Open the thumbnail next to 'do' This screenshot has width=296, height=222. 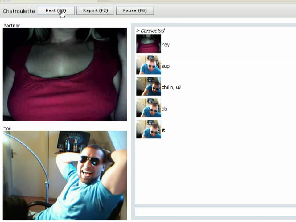pos(149,108)
